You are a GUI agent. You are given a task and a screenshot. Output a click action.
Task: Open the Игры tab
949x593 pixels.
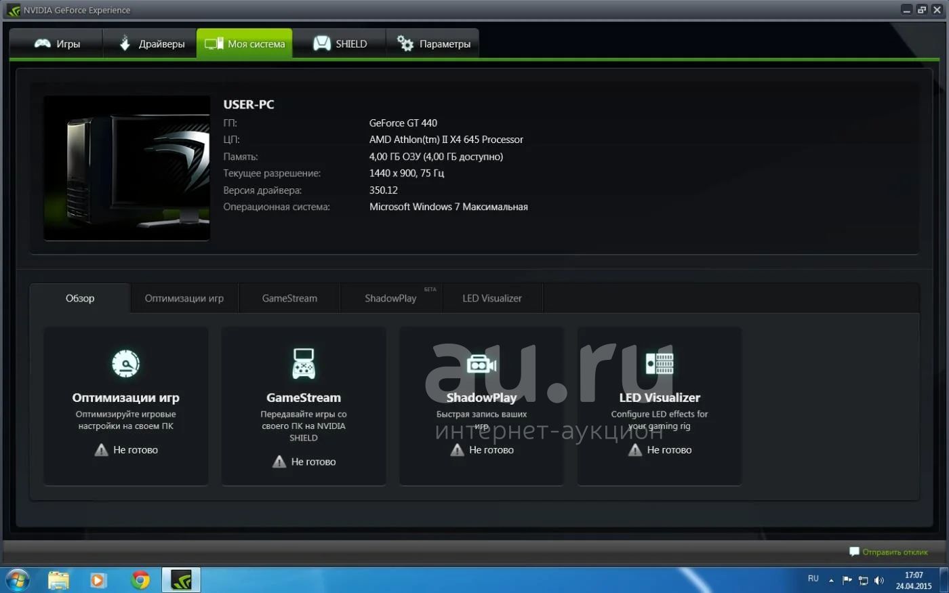pos(56,43)
